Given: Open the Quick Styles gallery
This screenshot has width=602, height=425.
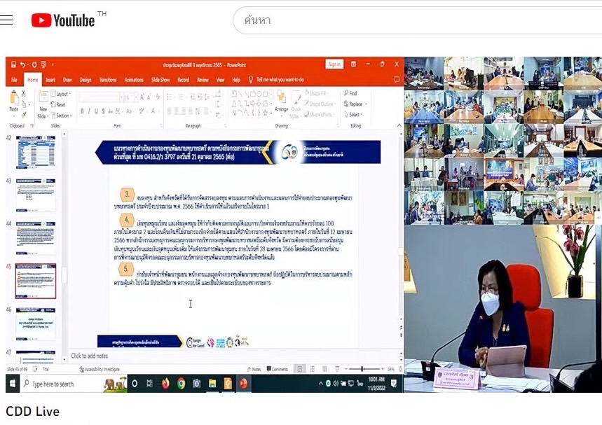Looking at the screenshot, I should [x=295, y=106].
